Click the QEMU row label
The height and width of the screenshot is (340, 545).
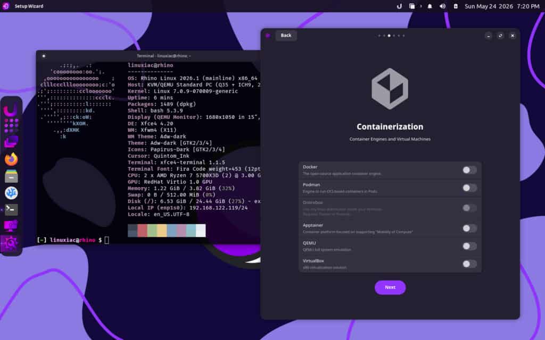coord(309,243)
